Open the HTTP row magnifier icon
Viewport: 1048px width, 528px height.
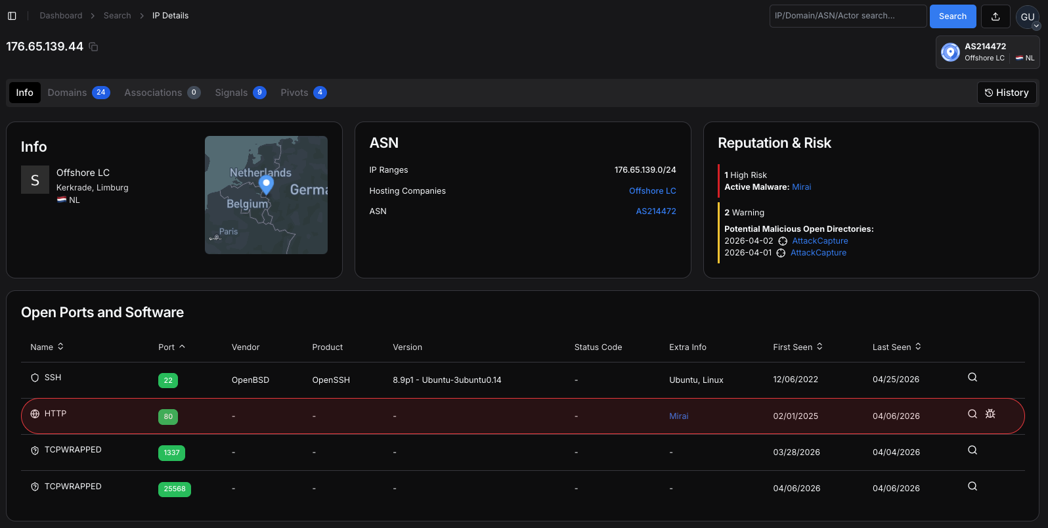point(972,414)
